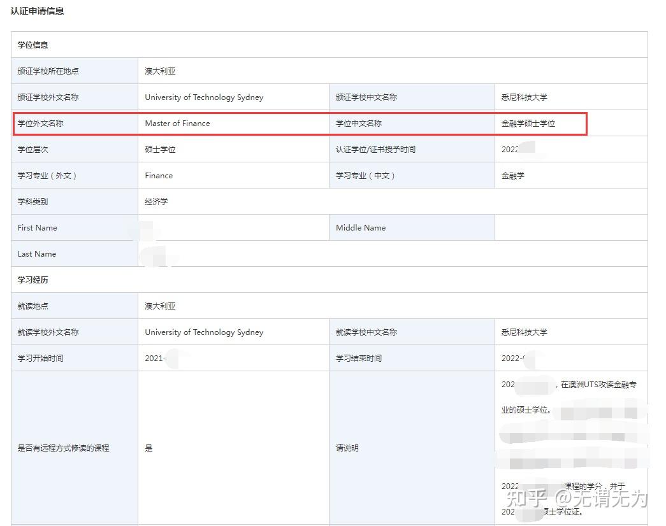This screenshot has height=526, width=666.
Task: Select the 学位信息 section header
Action: (x=33, y=45)
